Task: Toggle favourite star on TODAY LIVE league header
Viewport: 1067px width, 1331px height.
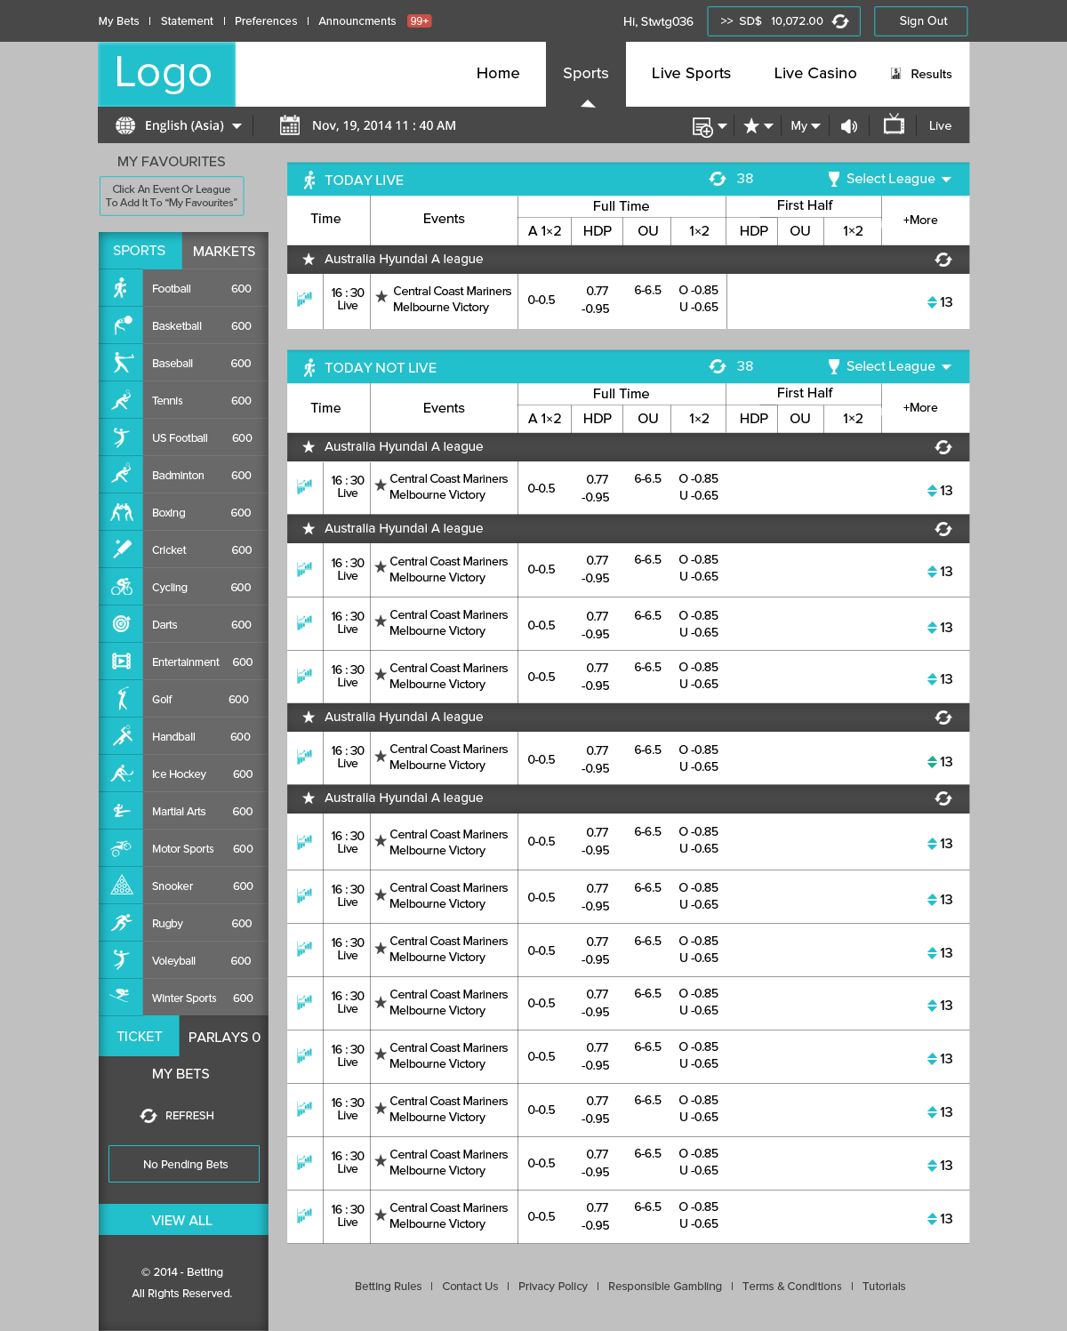Action: point(309,259)
